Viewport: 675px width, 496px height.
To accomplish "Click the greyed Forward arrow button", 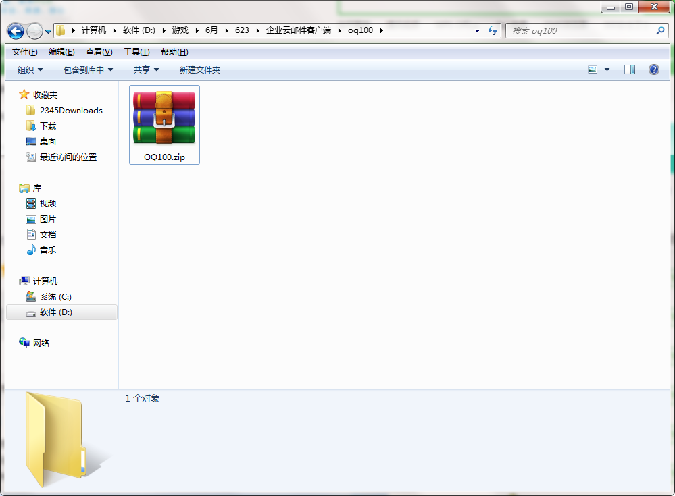I will tap(34, 31).
